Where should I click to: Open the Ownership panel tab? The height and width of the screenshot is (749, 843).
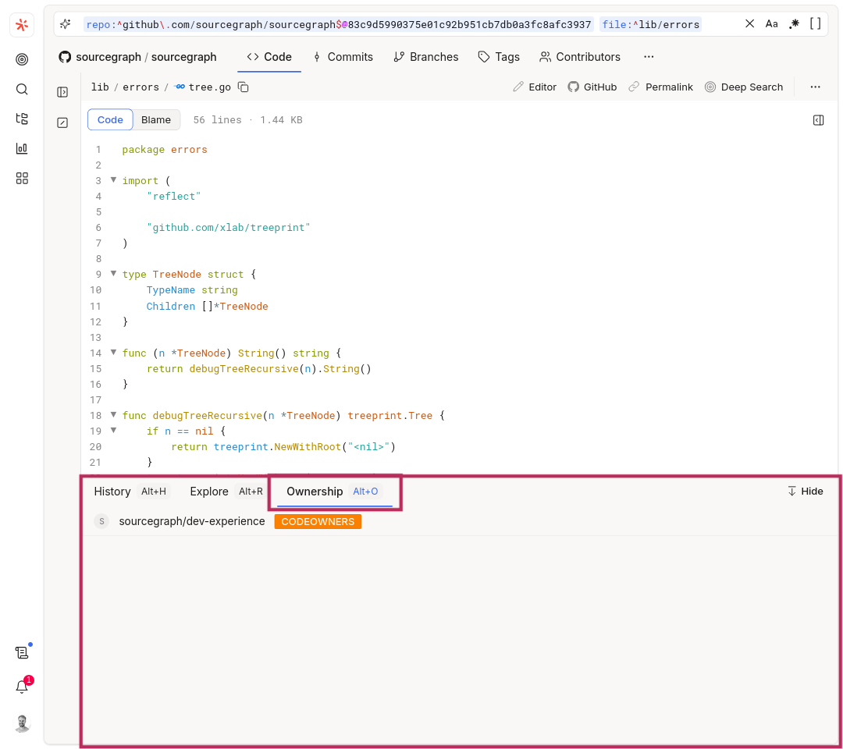point(315,492)
